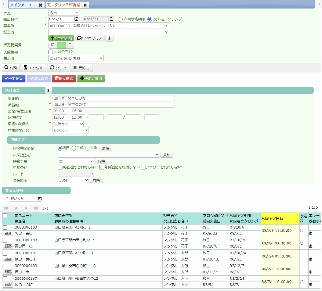
Task: Toggle sort arrow beside 担当者クリア
Action: click(x=109, y=38)
